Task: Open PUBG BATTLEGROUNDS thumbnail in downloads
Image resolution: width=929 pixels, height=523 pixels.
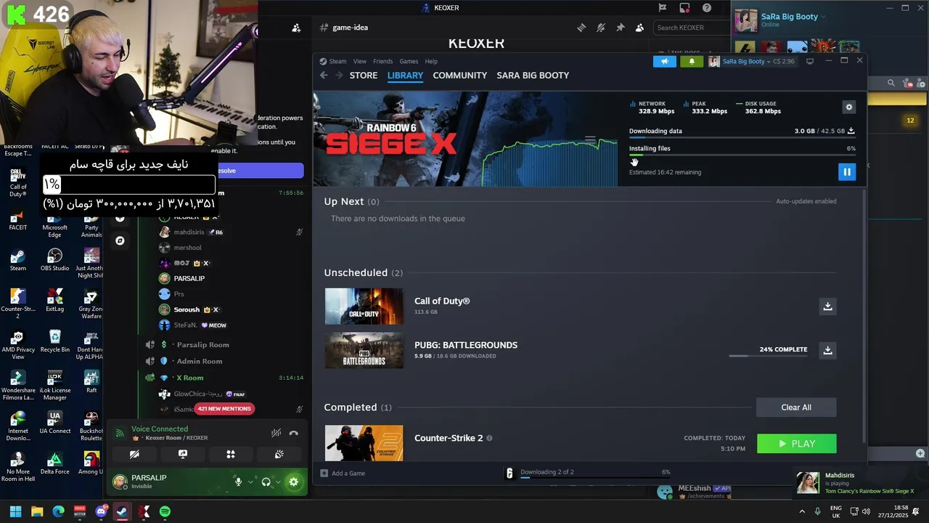Action: click(x=364, y=350)
